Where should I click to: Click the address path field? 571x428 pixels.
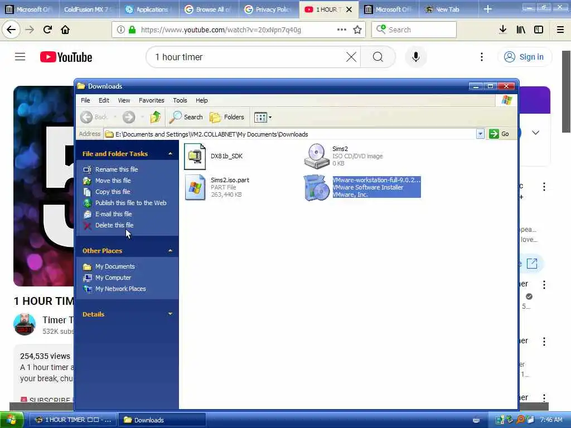[290, 134]
